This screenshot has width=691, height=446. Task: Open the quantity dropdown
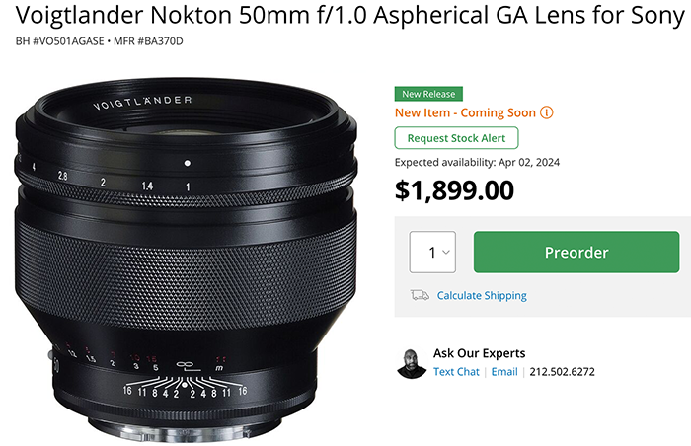click(432, 252)
